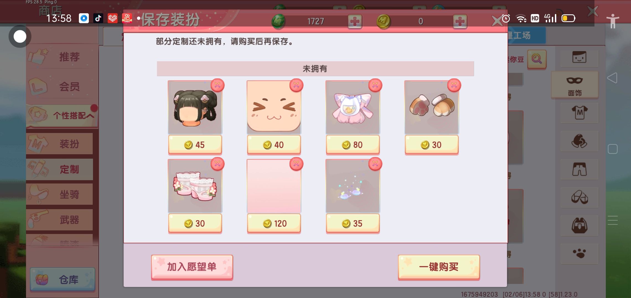Image resolution: width=631 pixels, height=298 pixels.
Task: Close the 保存装扮 dialog
Action: point(497,21)
